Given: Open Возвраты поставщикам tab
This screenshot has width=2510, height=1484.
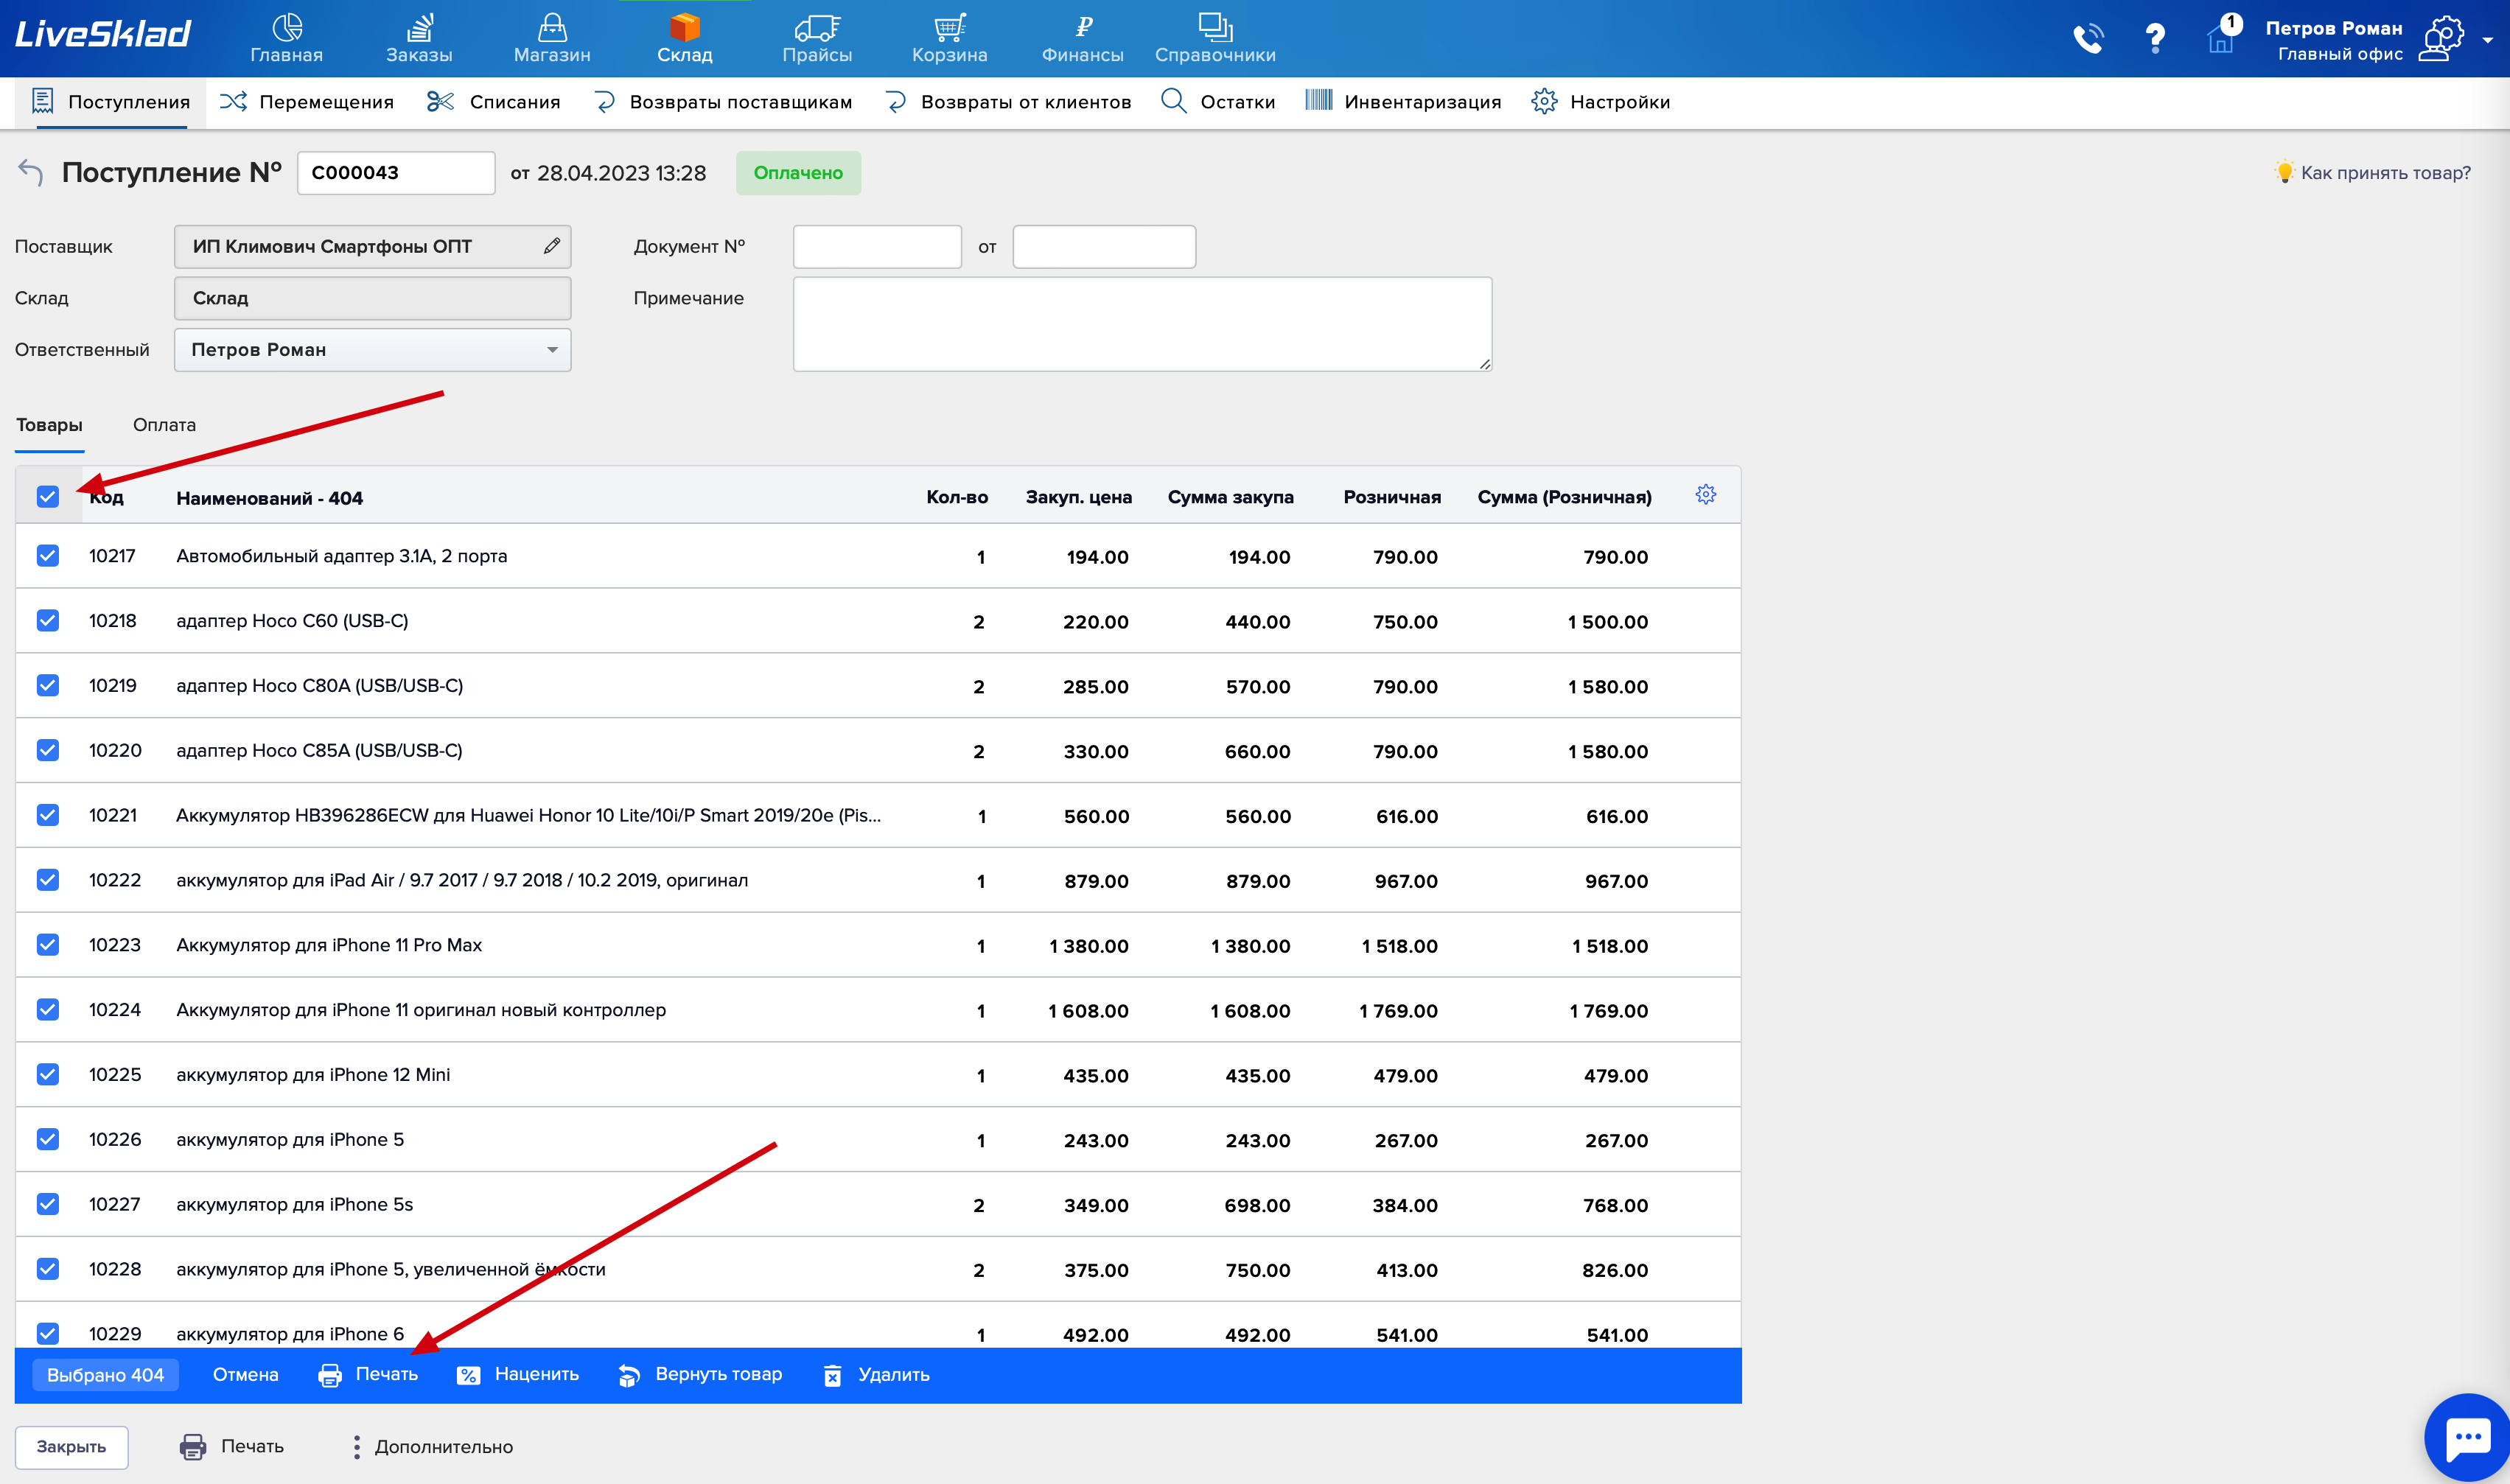Looking at the screenshot, I should point(723,102).
